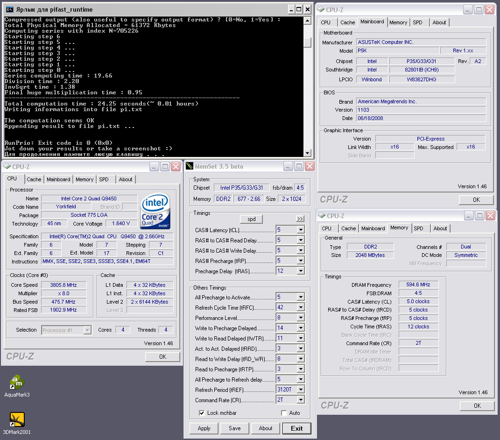Click the console vertical scrollbar thumb
Image resolution: width=500 pixels, height=440 pixels.
(x=307, y=43)
